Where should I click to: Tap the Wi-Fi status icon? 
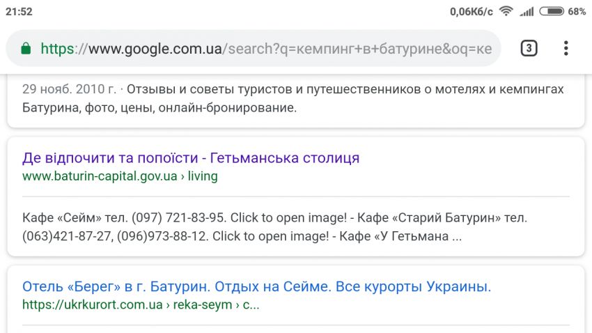(x=506, y=11)
